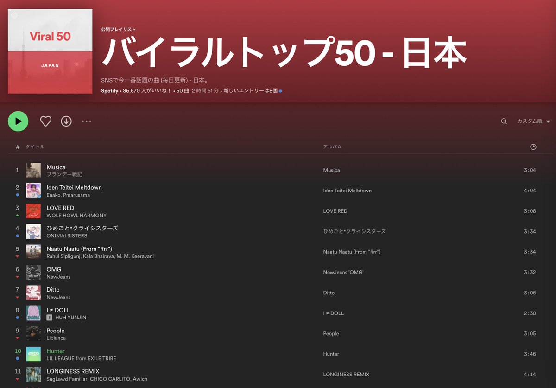Open artist HUH YUNJIN
Image resolution: width=556 pixels, height=388 pixels.
(70, 318)
